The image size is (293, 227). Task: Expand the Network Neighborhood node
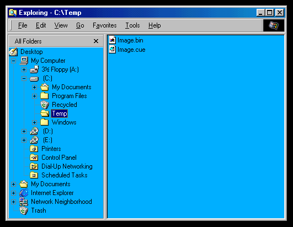click(x=13, y=202)
